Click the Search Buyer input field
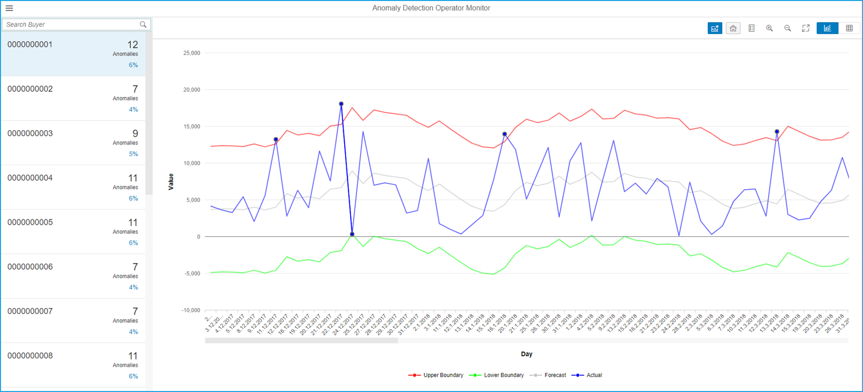The height and width of the screenshot is (392, 863). point(71,24)
